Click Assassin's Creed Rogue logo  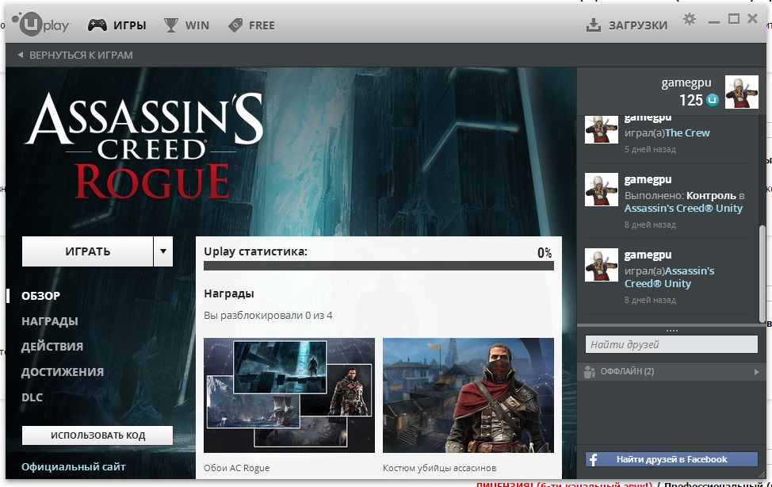(x=144, y=146)
